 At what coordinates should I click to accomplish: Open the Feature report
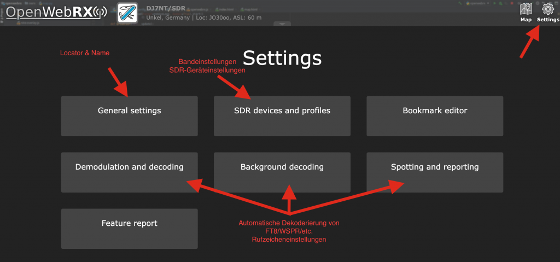pyautogui.click(x=129, y=229)
